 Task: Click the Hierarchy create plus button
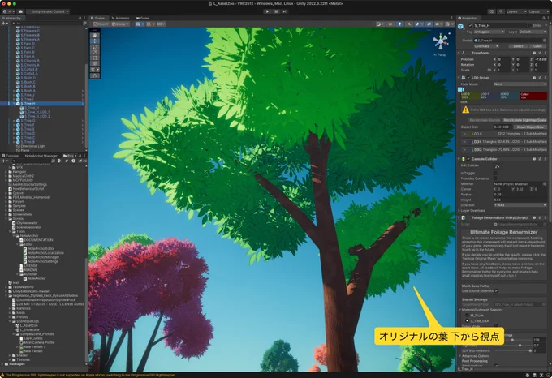click(x=4, y=24)
